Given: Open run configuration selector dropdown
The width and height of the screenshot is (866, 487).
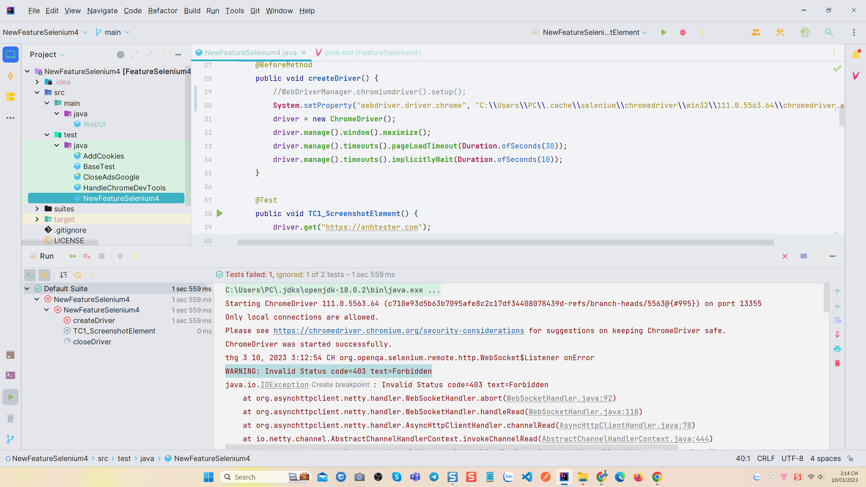Looking at the screenshot, I should coord(589,32).
